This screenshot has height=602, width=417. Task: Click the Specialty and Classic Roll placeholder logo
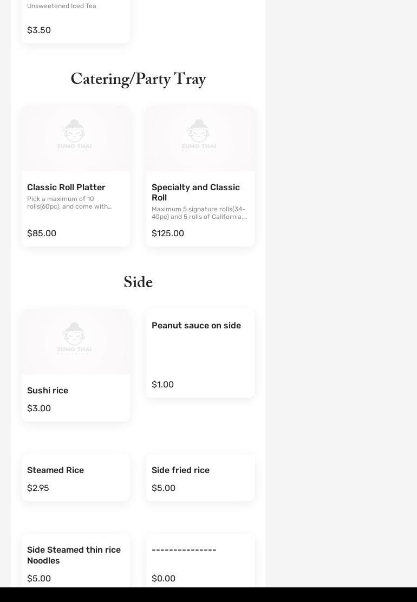[199, 136]
